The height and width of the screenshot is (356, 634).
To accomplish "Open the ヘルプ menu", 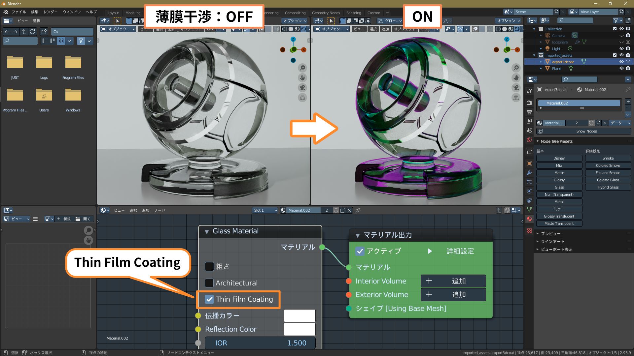I will coord(91,12).
